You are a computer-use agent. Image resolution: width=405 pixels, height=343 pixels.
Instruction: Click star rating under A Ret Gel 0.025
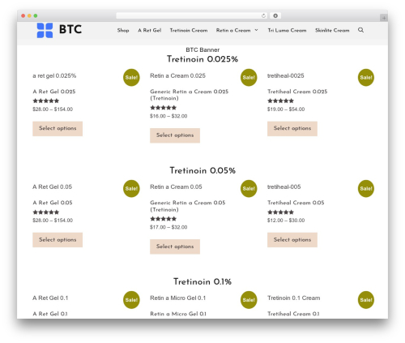[x=46, y=101]
